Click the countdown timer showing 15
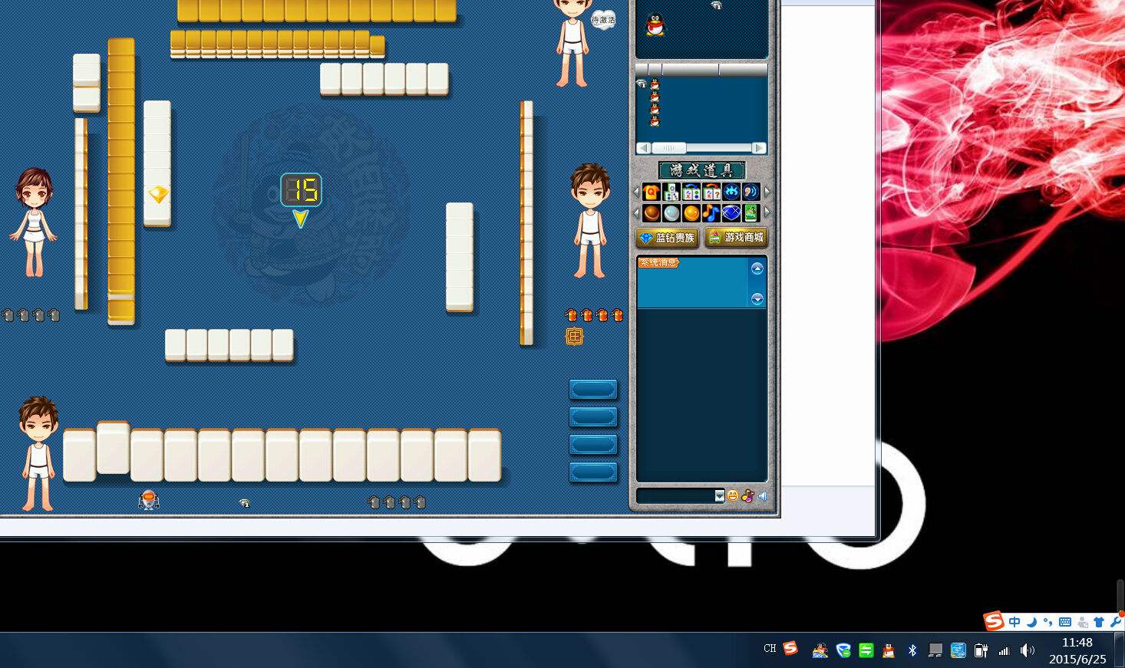 (301, 189)
